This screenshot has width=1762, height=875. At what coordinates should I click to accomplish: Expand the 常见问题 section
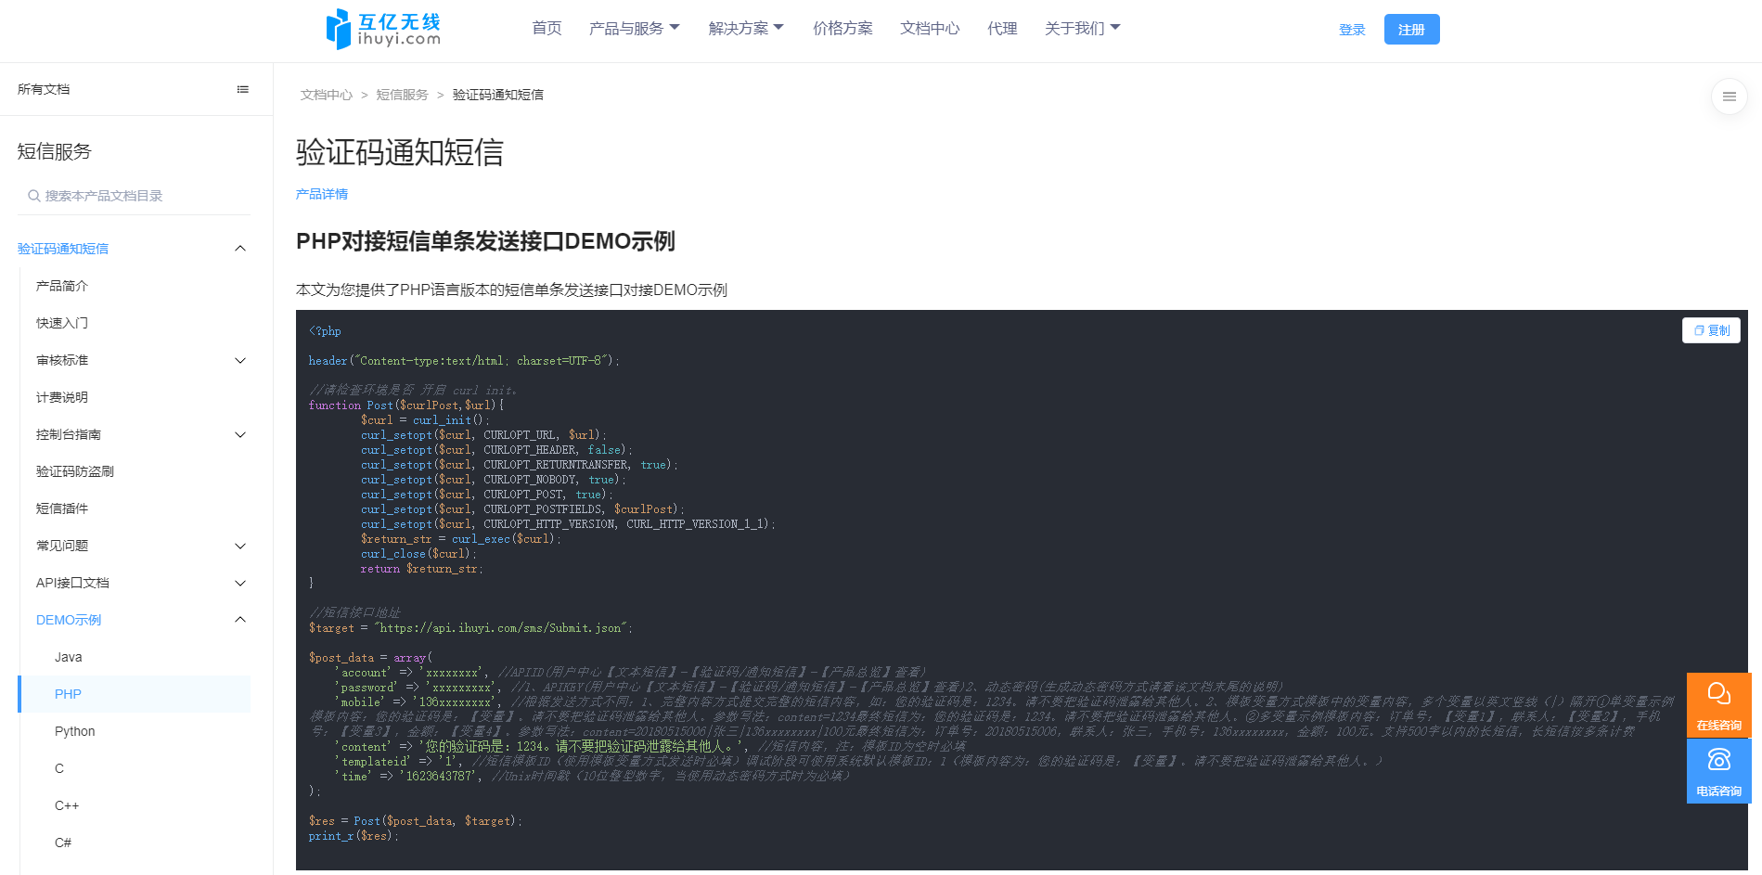(x=240, y=546)
